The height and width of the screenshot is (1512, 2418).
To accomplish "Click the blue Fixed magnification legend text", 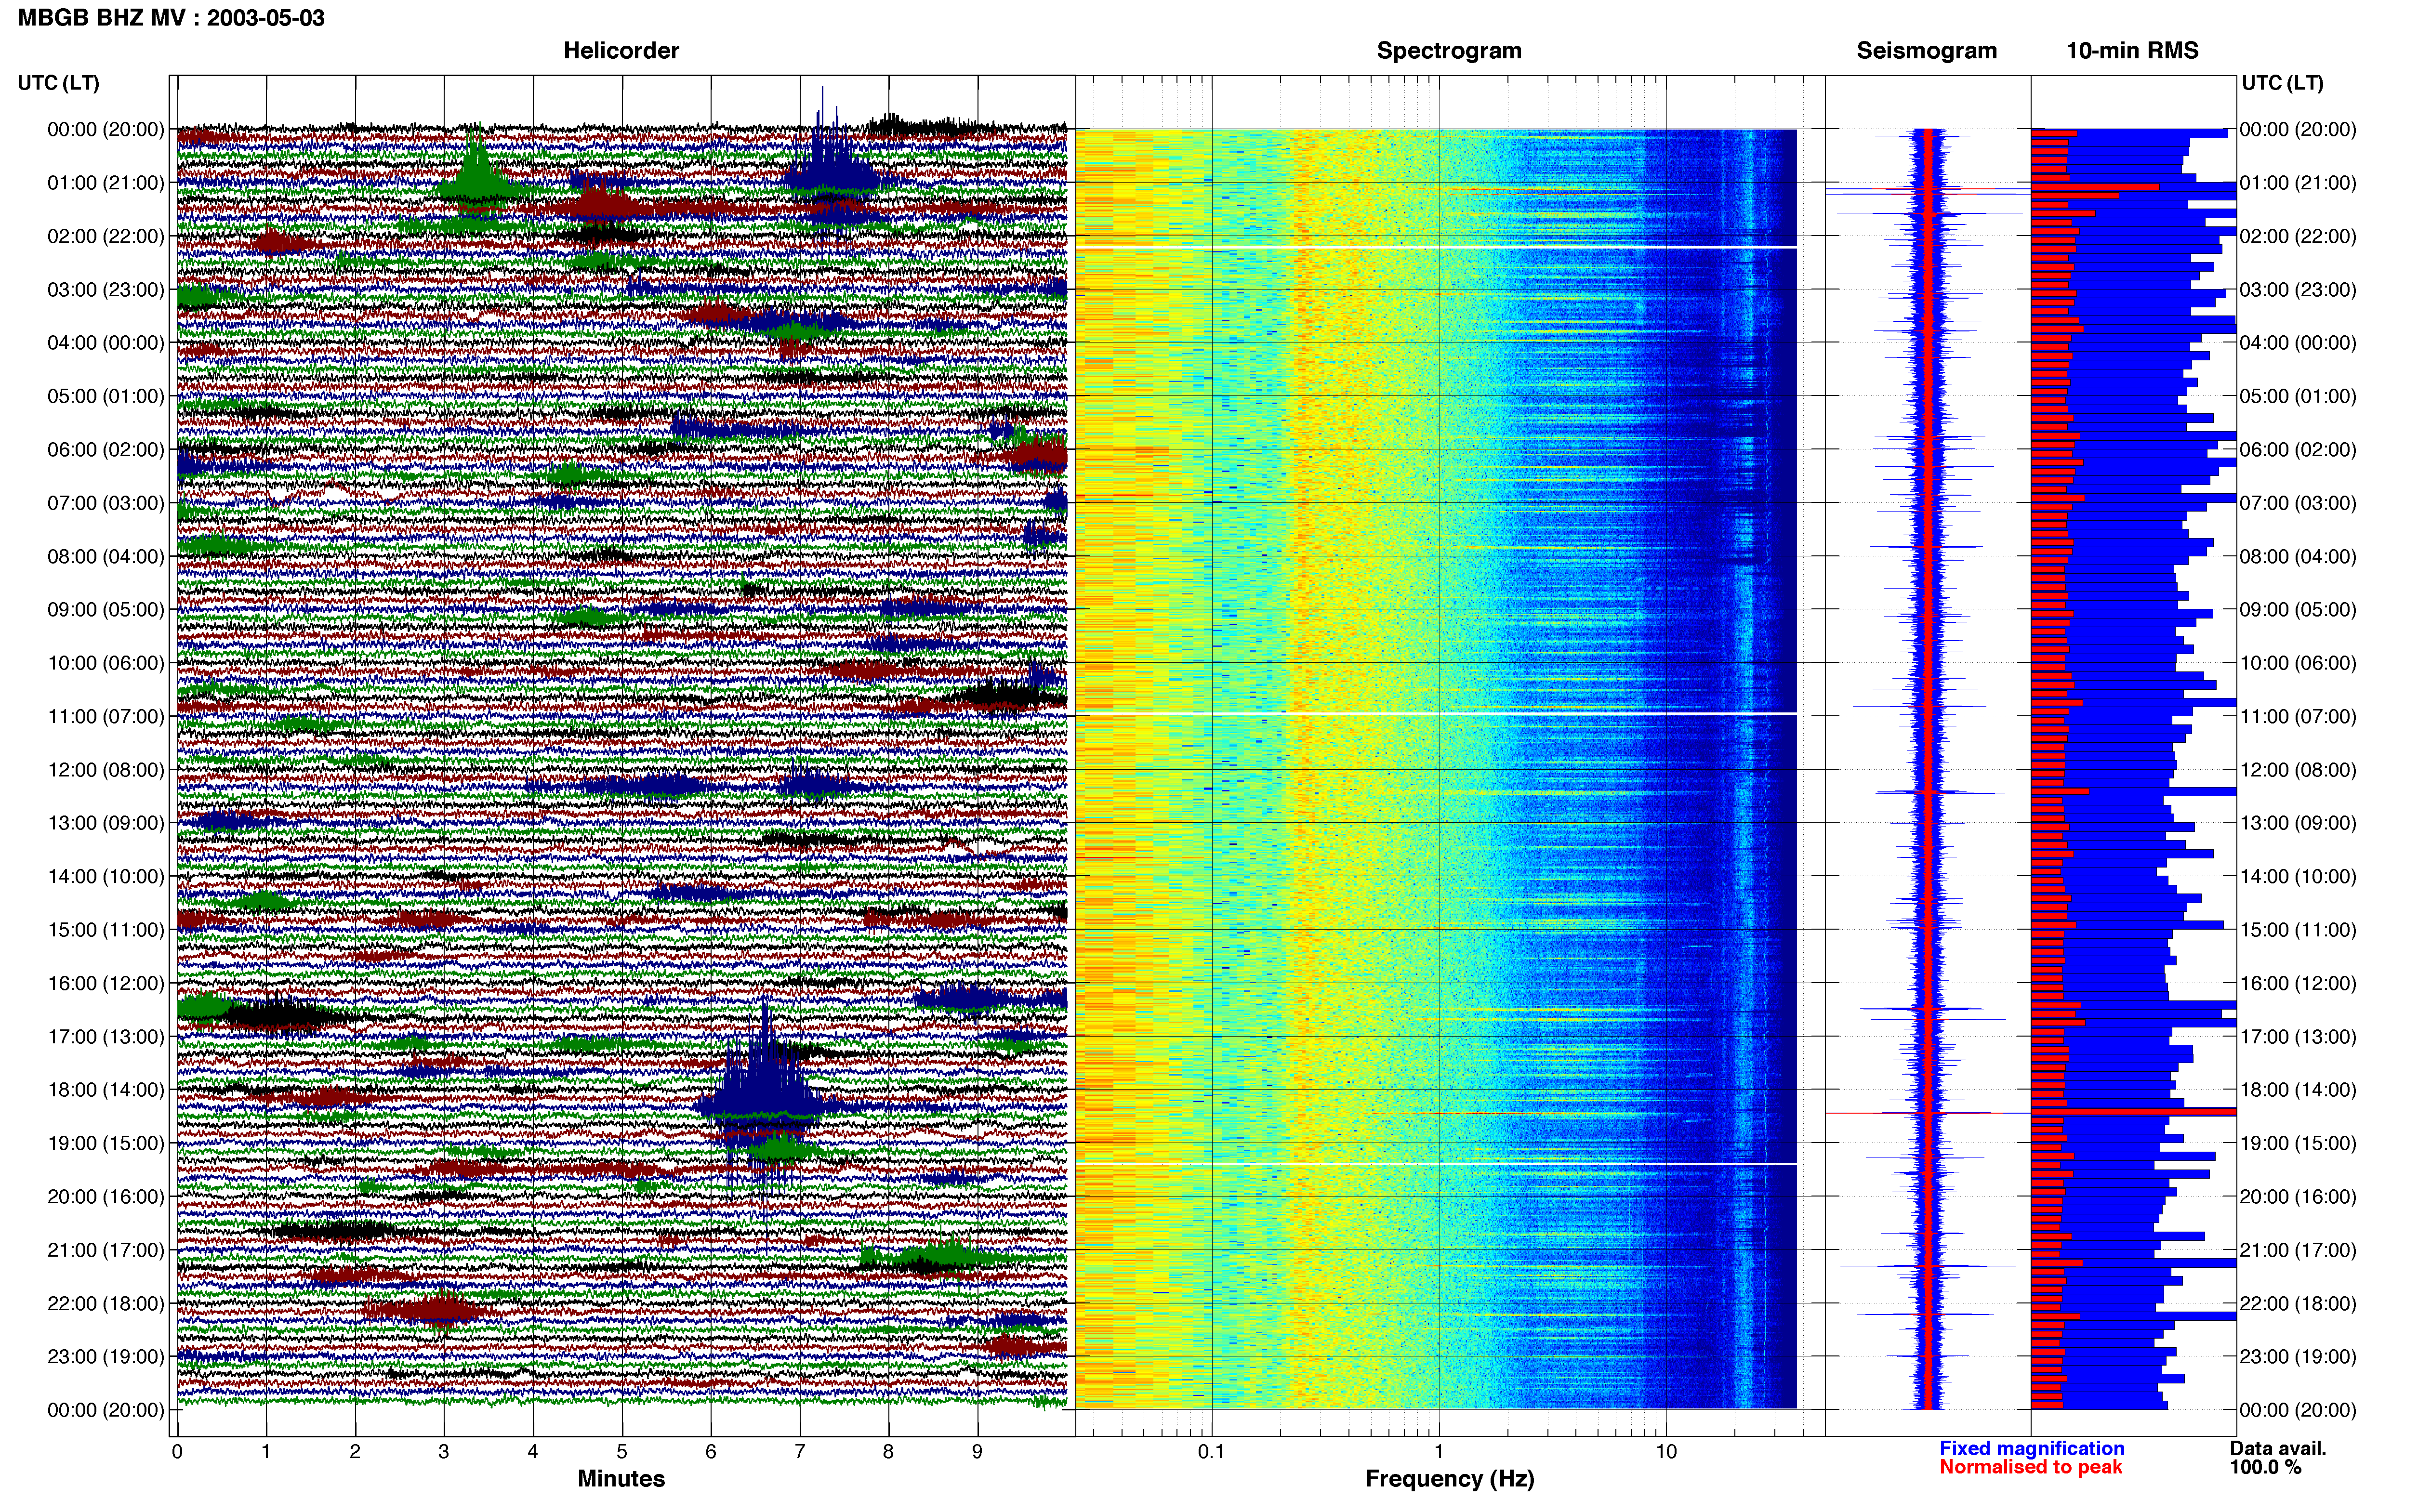I will pyautogui.click(x=2031, y=1449).
